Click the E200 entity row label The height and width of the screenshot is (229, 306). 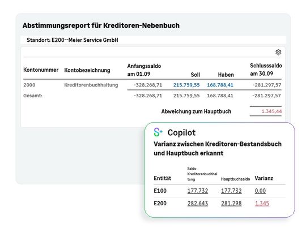[x=160, y=204]
